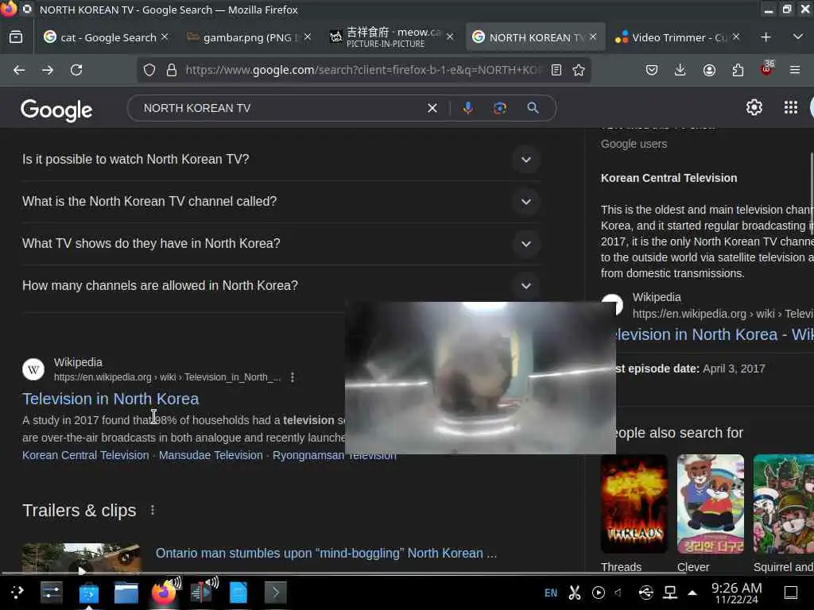Viewport: 814px width, 610px height.
Task: Click the Google search input field
Action: 281,108
